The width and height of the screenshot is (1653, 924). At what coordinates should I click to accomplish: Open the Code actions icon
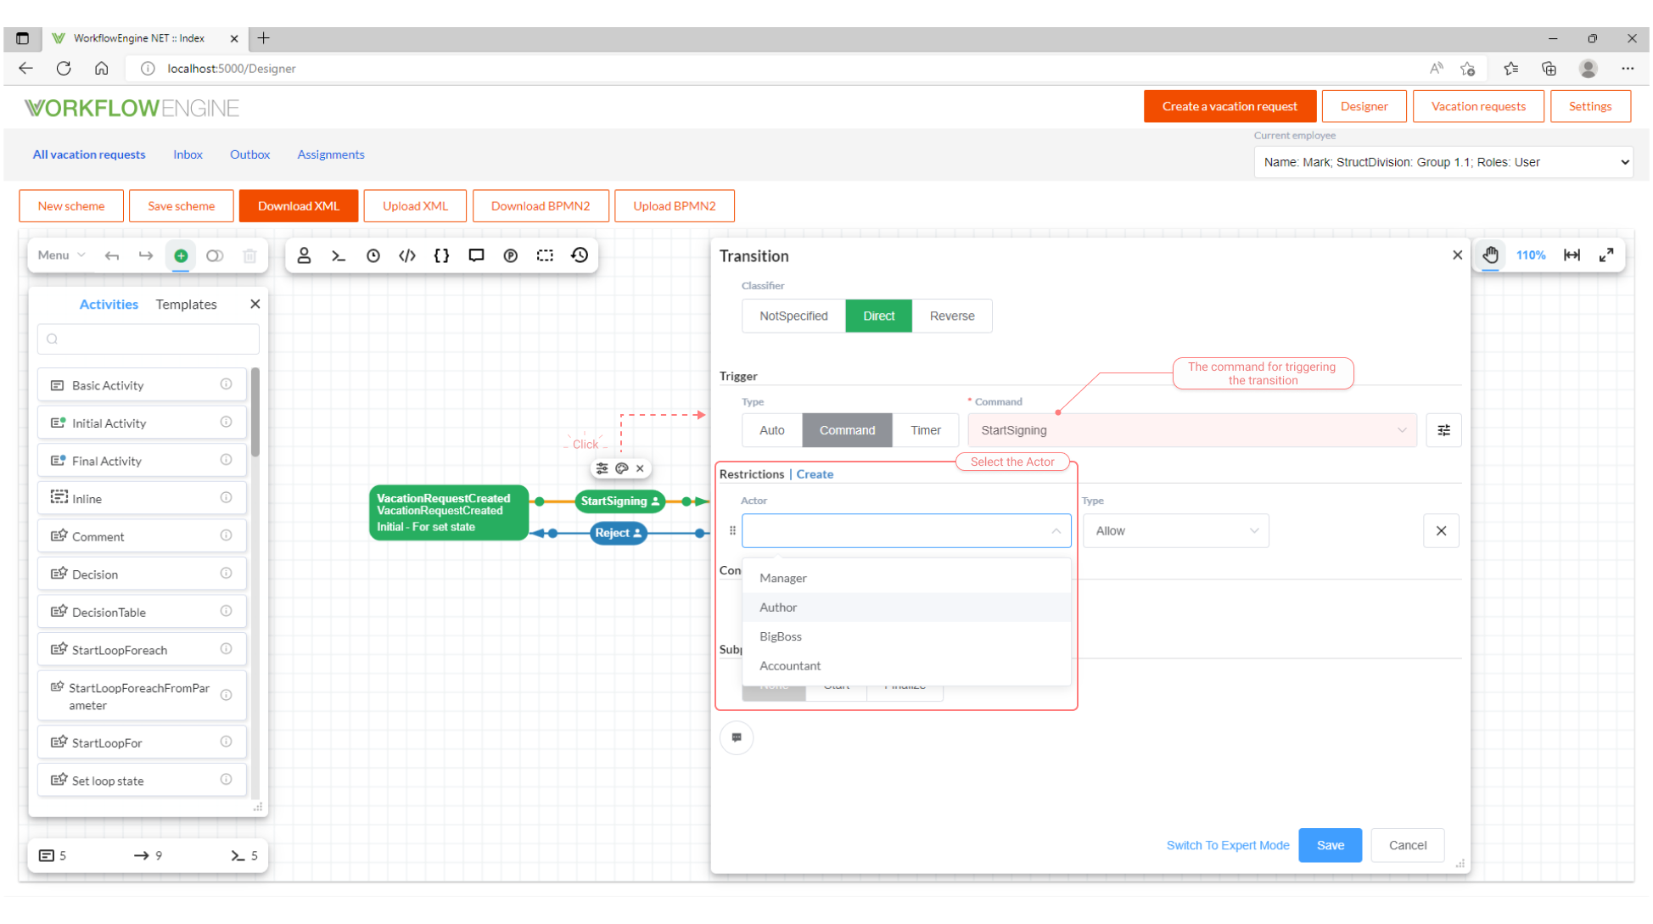click(407, 255)
